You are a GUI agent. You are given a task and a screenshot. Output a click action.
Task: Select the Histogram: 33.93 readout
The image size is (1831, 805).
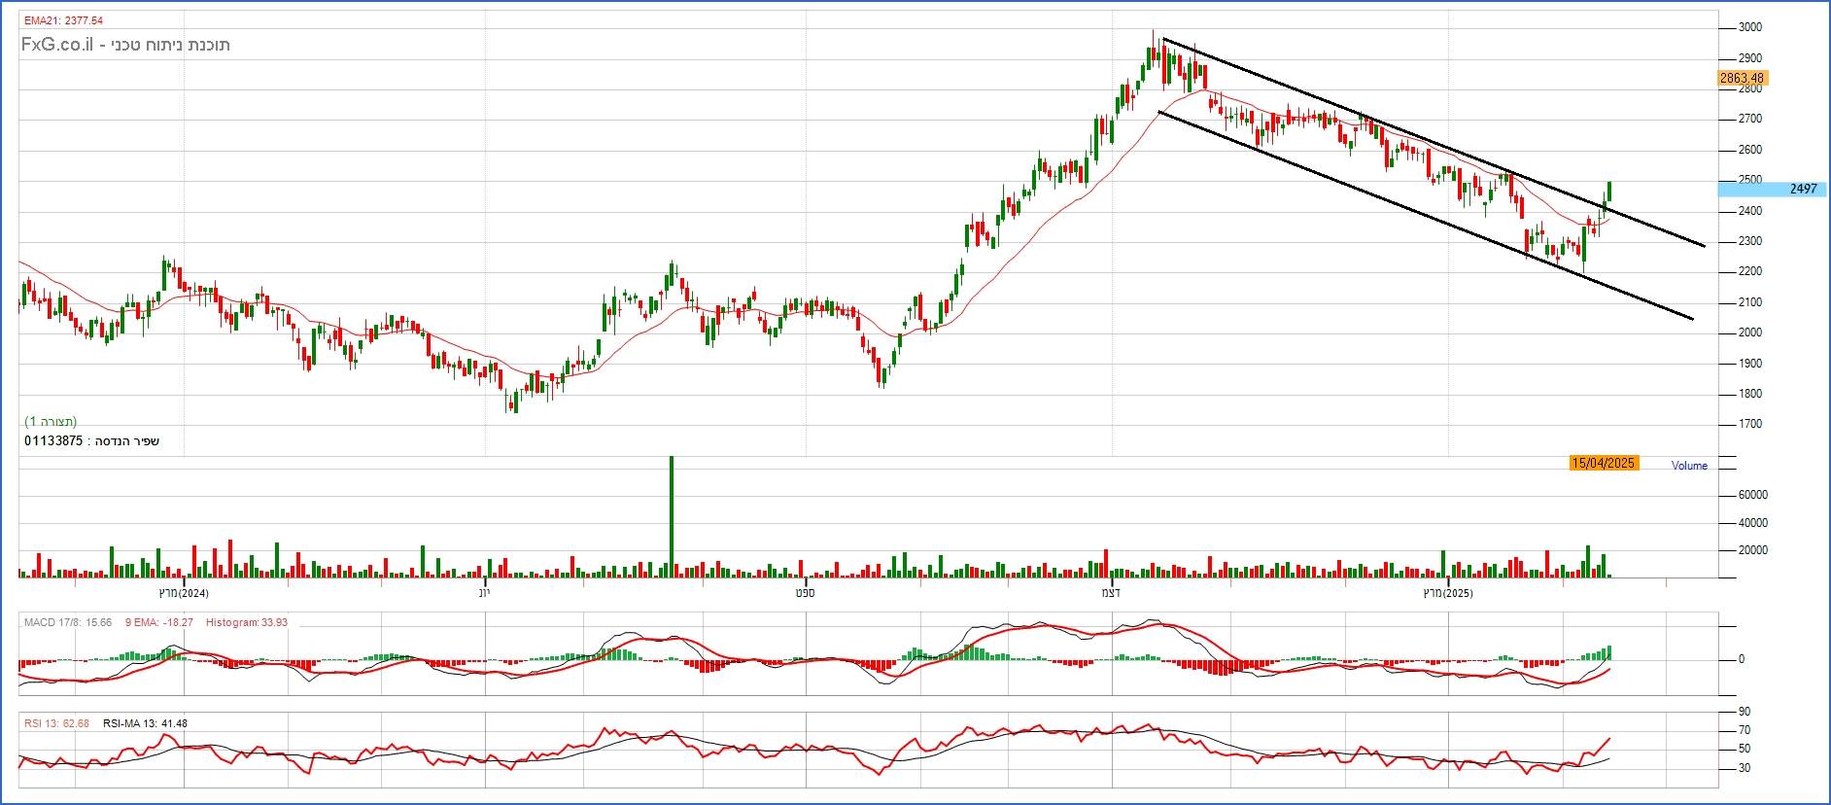pyautogui.click(x=247, y=622)
